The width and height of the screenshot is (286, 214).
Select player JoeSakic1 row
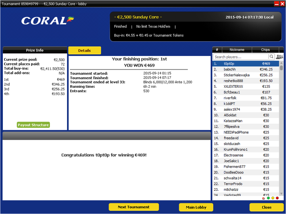(x=246, y=161)
